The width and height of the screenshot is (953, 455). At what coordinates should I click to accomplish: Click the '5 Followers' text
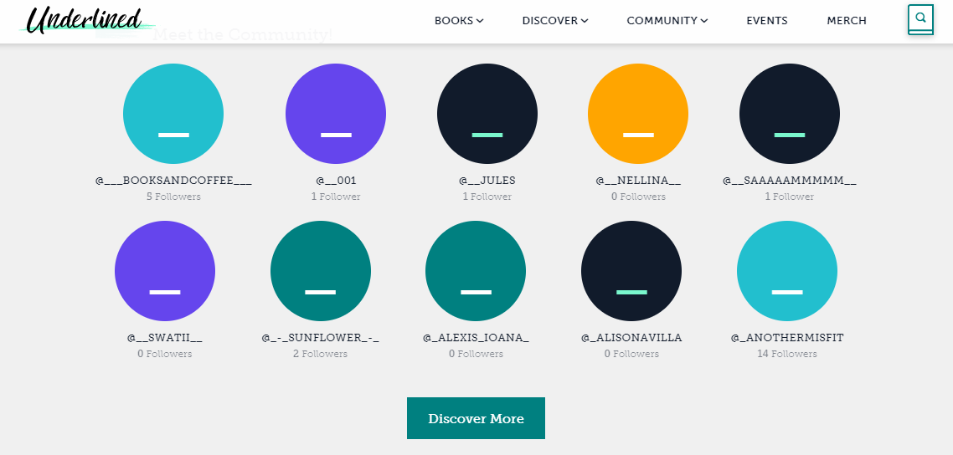click(173, 197)
